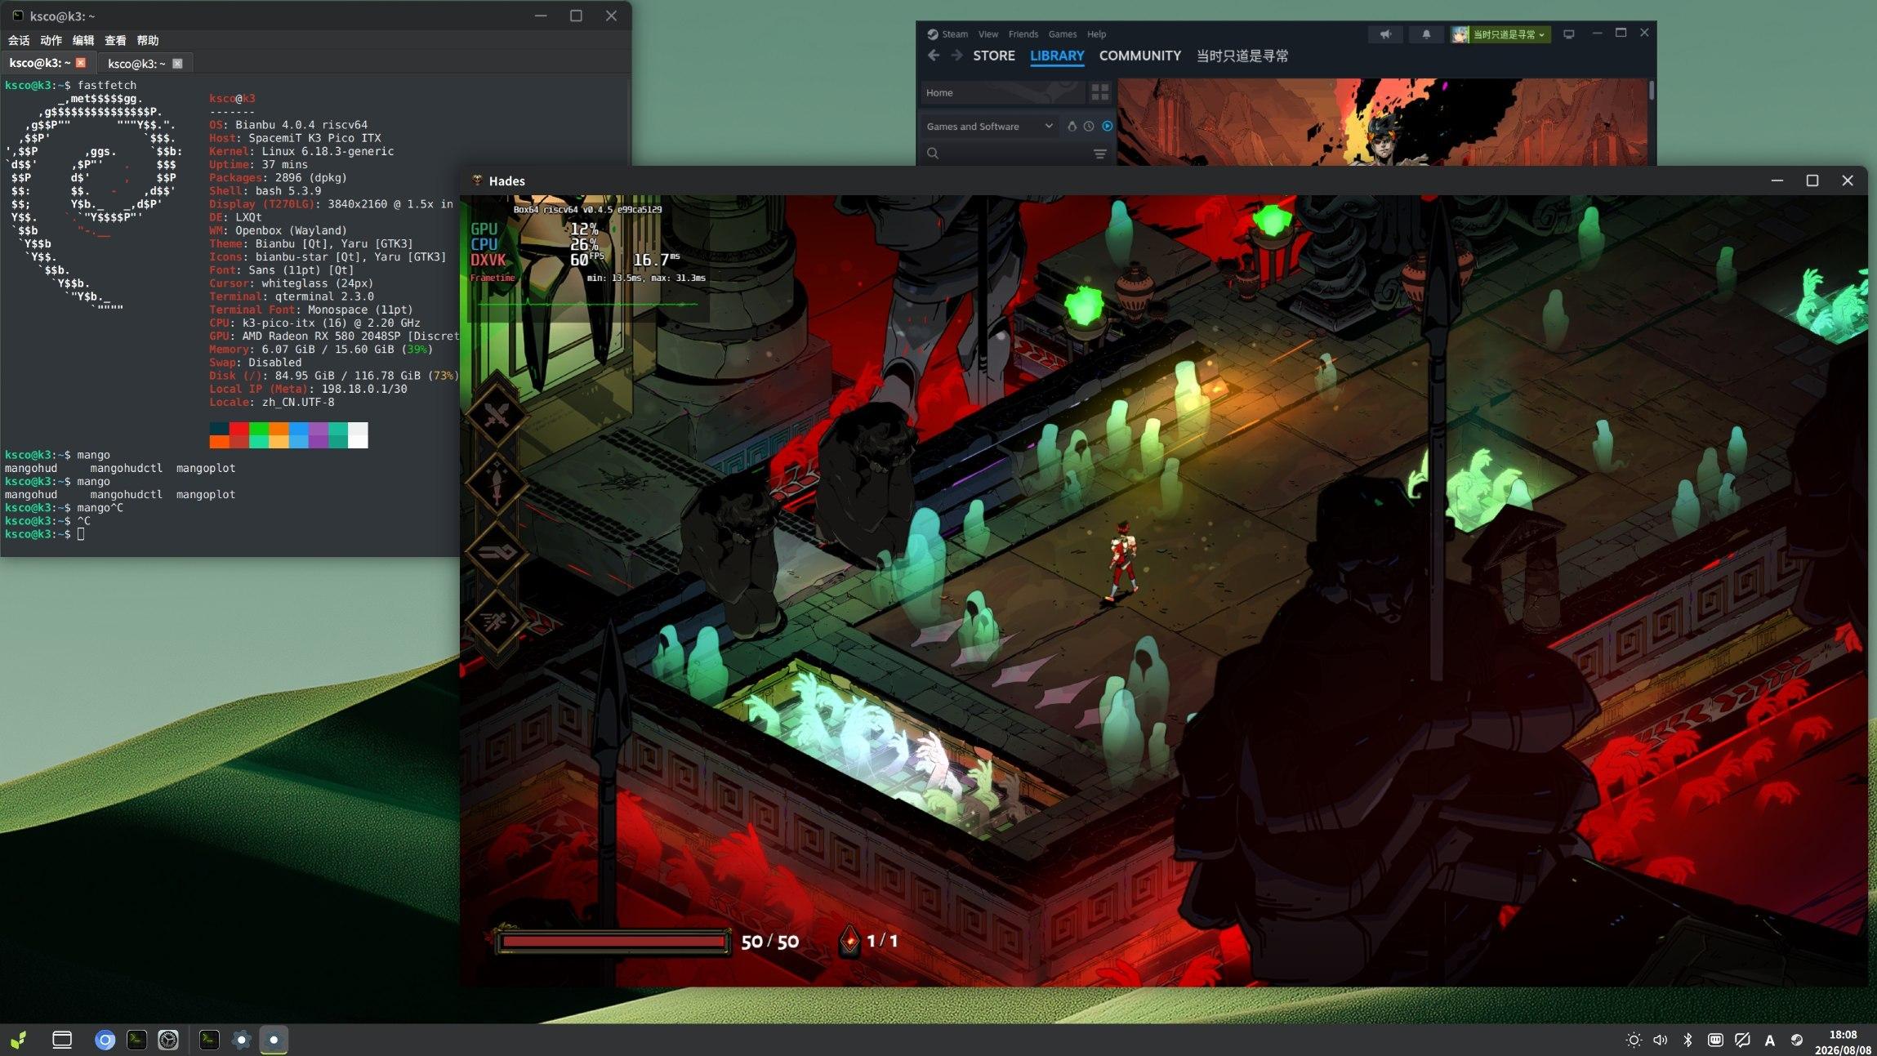Go back using Steam's back arrow
The height and width of the screenshot is (1056, 1877).
pos(934,56)
